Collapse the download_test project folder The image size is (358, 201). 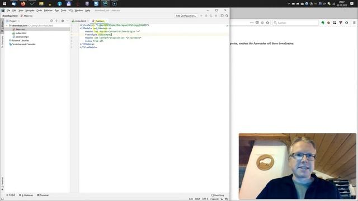click(7, 26)
